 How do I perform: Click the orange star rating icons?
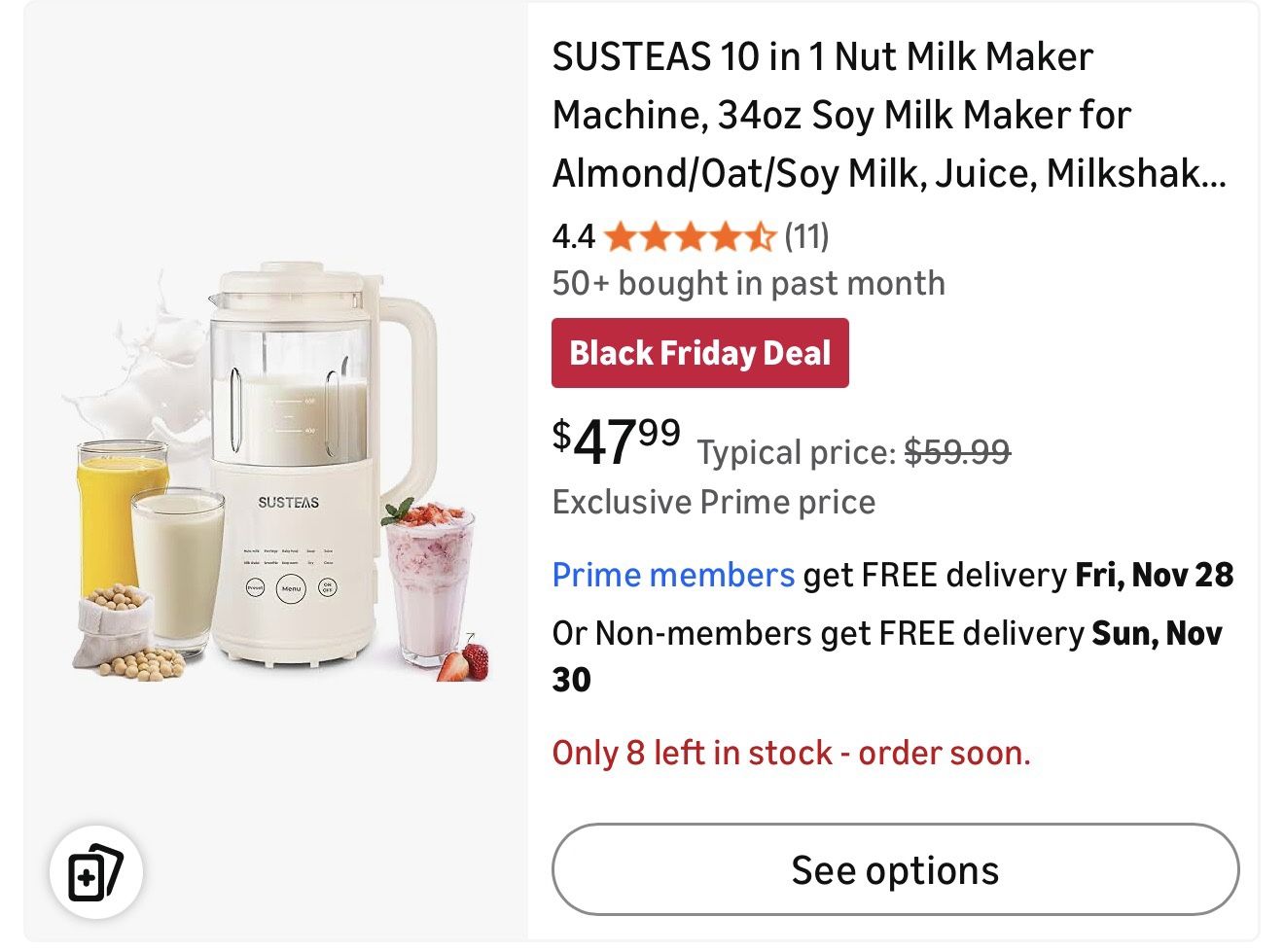click(x=689, y=236)
